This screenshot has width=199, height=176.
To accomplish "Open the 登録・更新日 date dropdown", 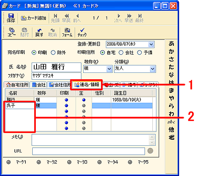I will (151, 44).
